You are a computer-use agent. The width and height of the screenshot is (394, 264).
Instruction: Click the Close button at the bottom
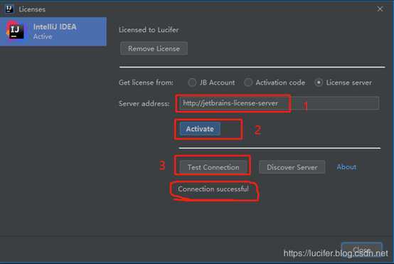click(361, 250)
